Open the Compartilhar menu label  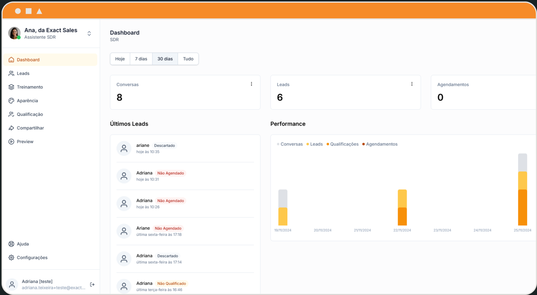click(30, 128)
